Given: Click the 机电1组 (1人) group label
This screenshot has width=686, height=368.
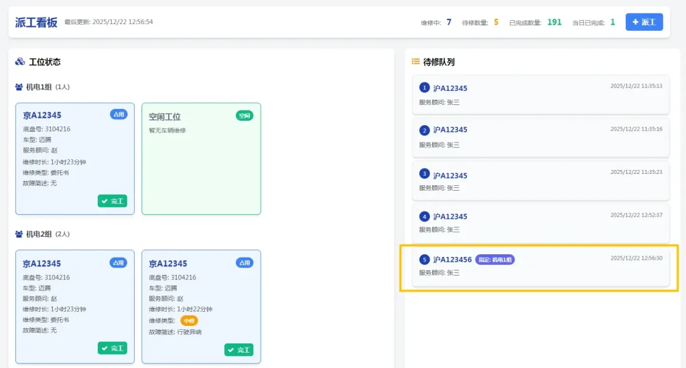Looking at the screenshot, I should (x=48, y=87).
